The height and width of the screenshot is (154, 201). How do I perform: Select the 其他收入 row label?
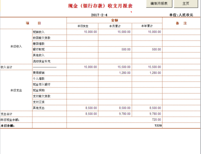click(x=39, y=55)
